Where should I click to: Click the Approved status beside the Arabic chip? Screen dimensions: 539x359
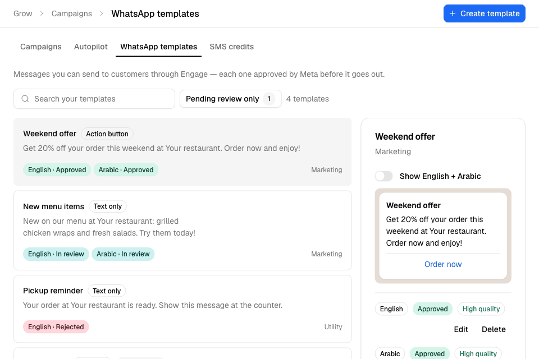[x=430, y=354]
